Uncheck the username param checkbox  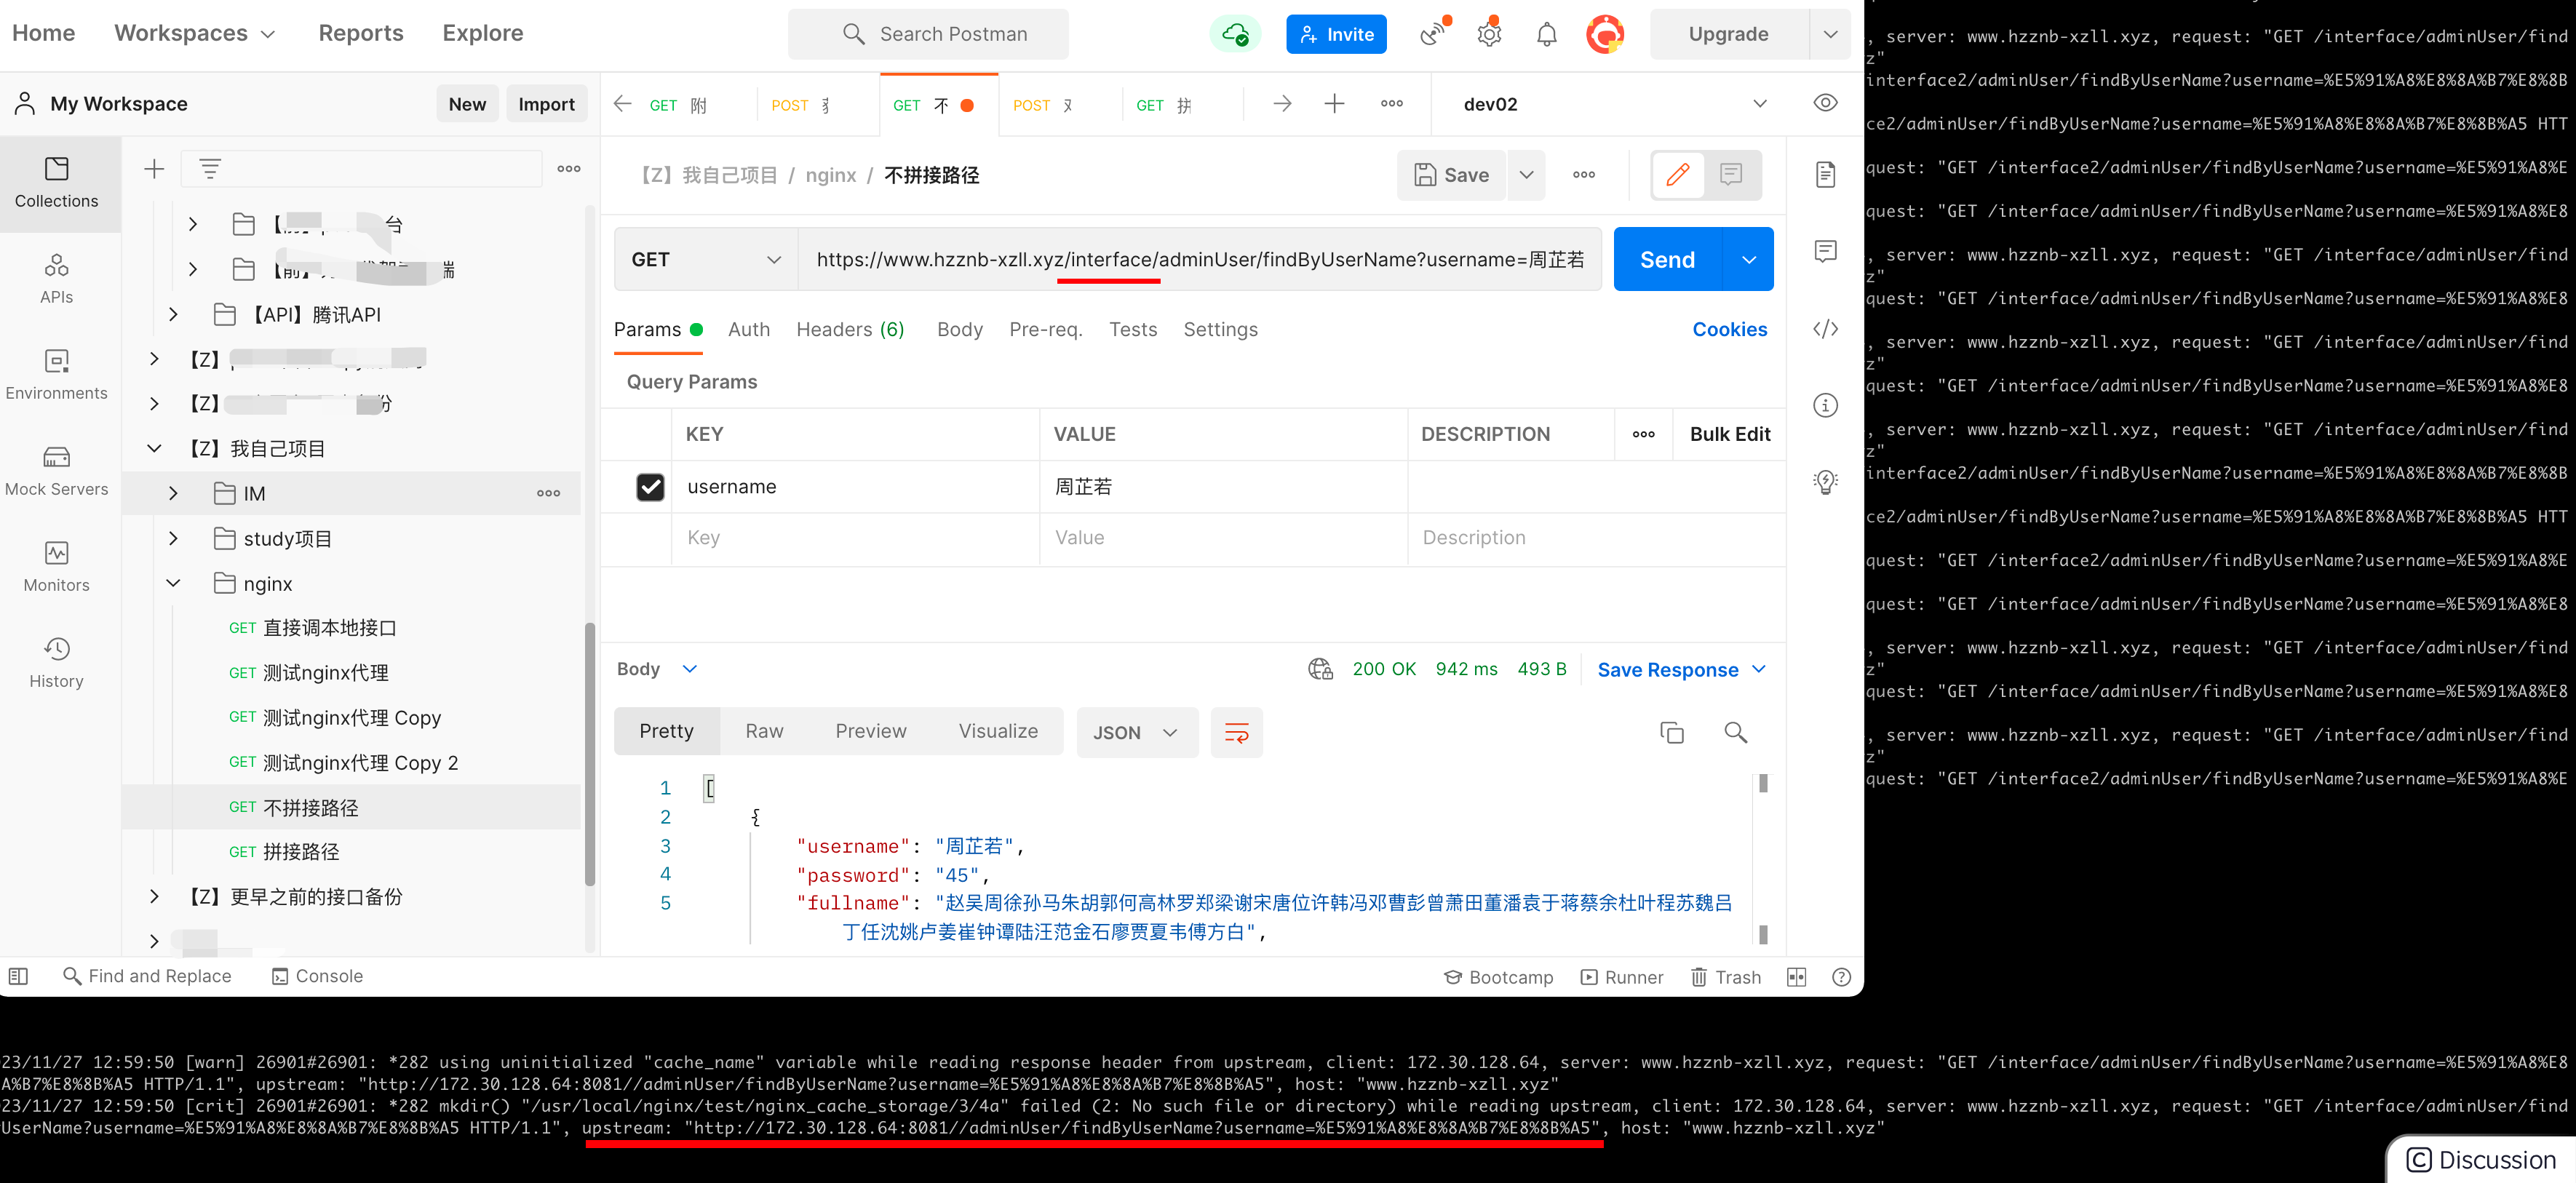(650, 487)
